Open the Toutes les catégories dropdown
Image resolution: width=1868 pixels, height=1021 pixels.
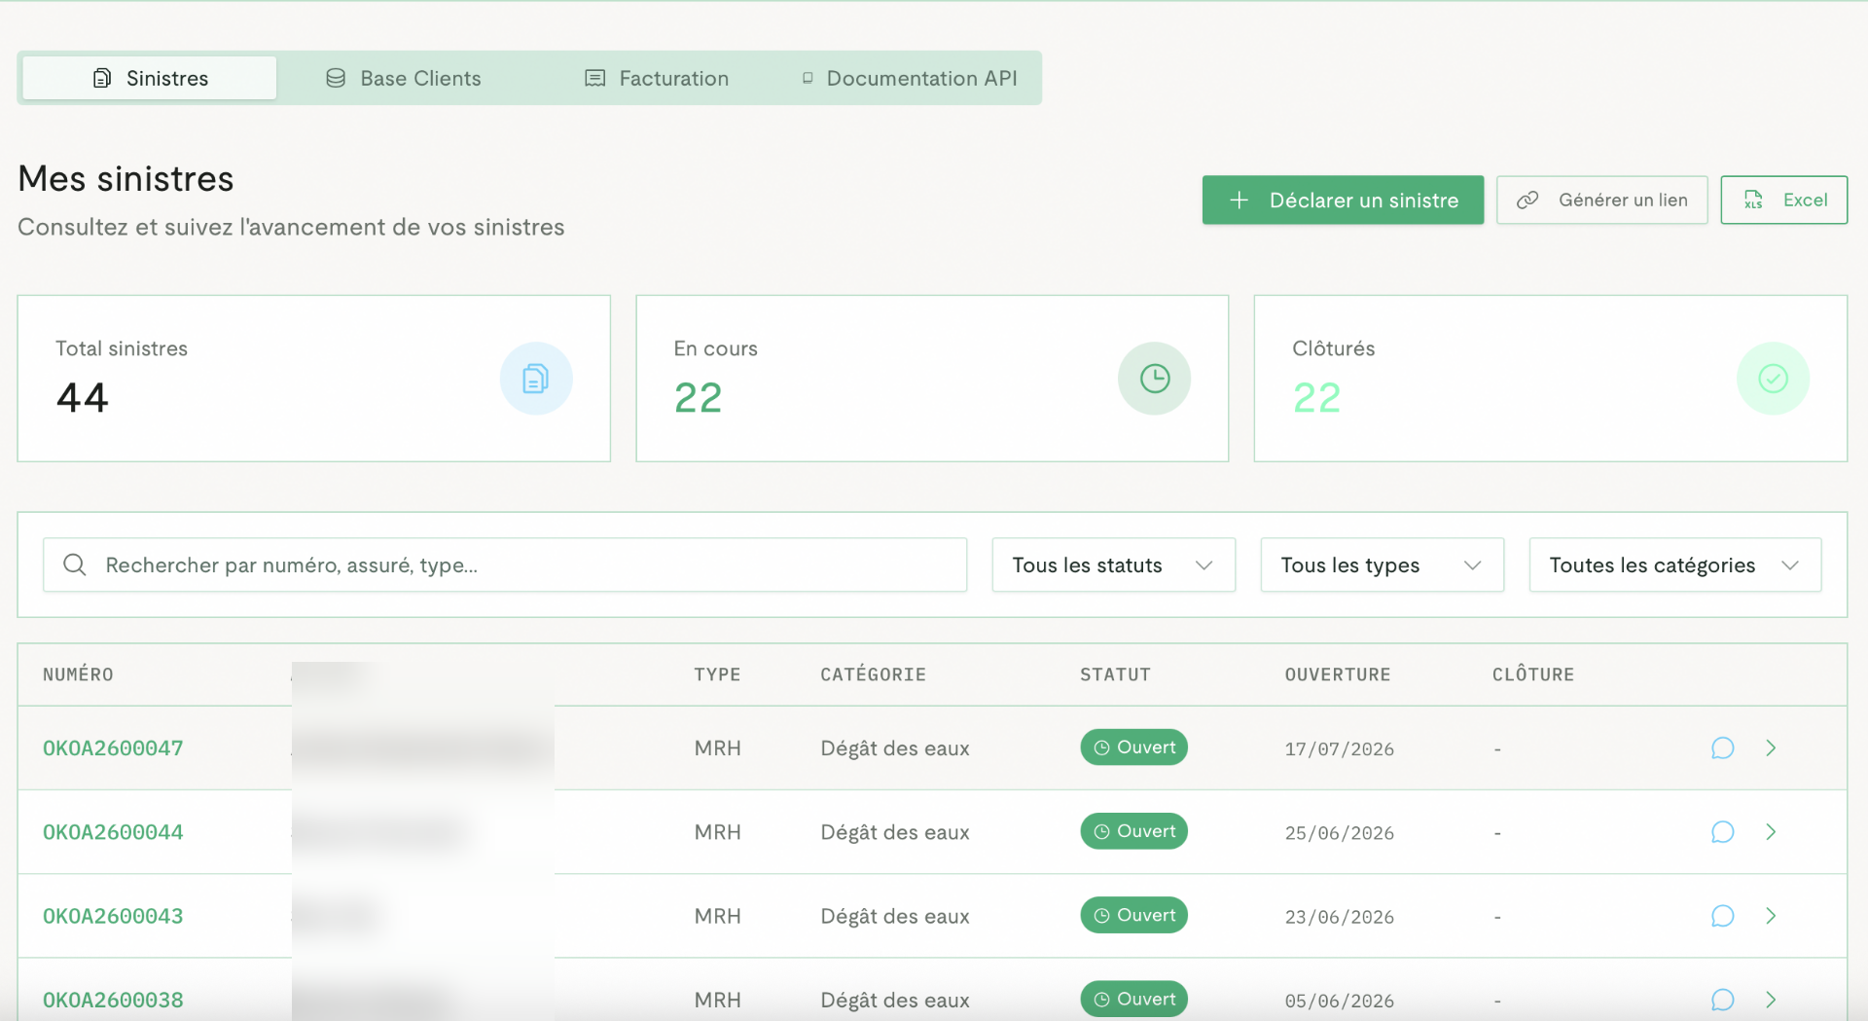[x=1674, y=565]
